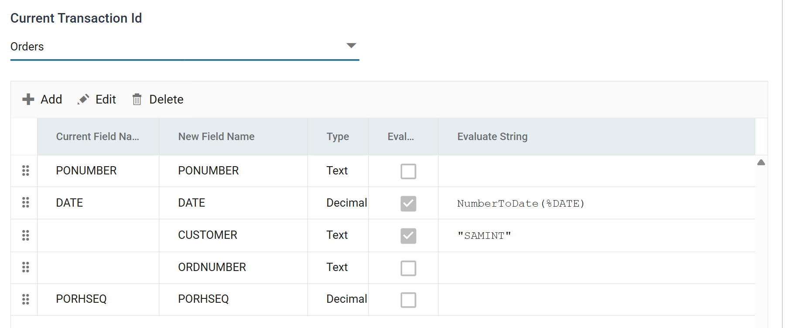Click the "SAMINT" evaluate string cell
Image resolution: width=793 pixels, height=328 pixels.
coord(597,235)
